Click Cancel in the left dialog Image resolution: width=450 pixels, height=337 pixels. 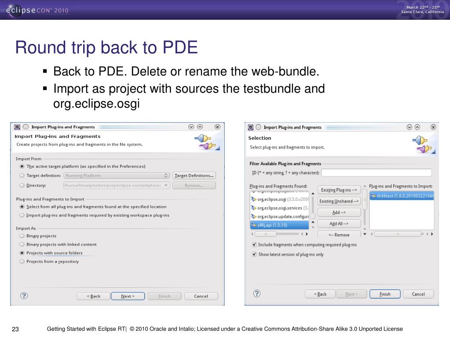click(201, 296)
